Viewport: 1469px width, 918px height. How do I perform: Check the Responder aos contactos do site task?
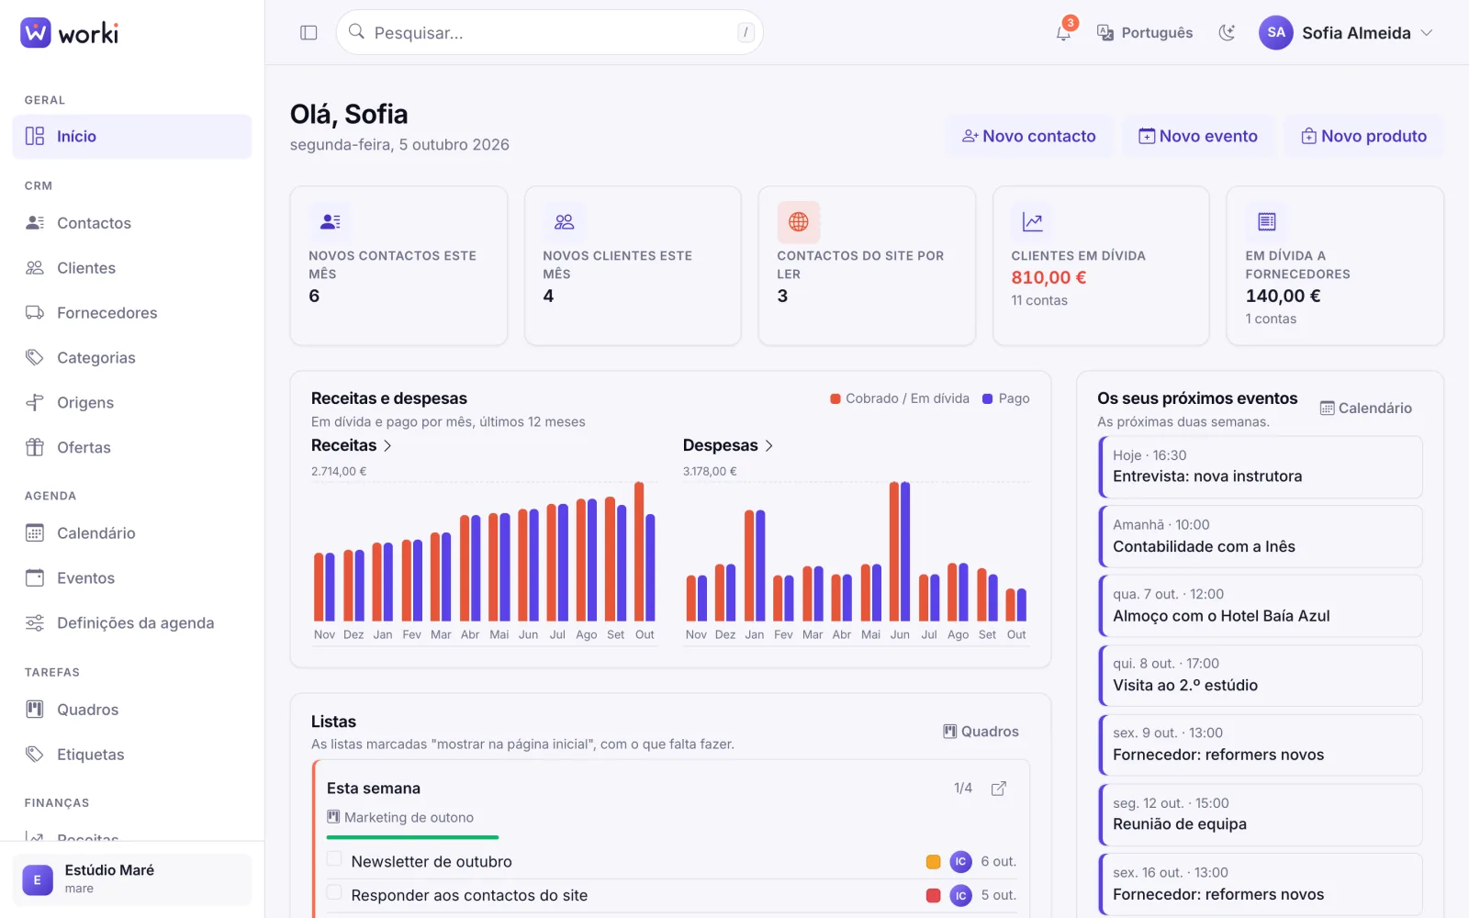tap(334, 893)
